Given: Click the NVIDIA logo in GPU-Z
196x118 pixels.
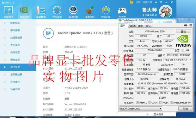Looking at the screenshot, I should (183, 41).
